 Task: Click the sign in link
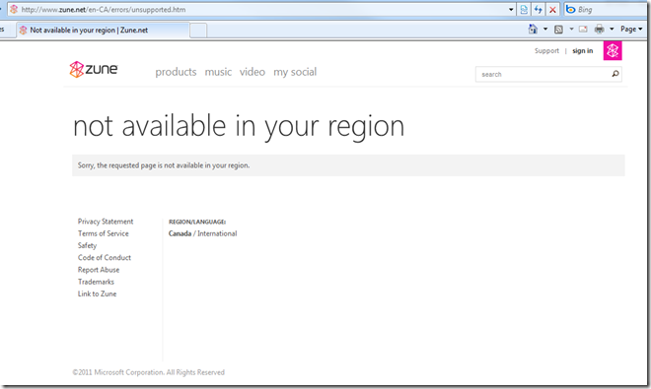pos(583,50)
